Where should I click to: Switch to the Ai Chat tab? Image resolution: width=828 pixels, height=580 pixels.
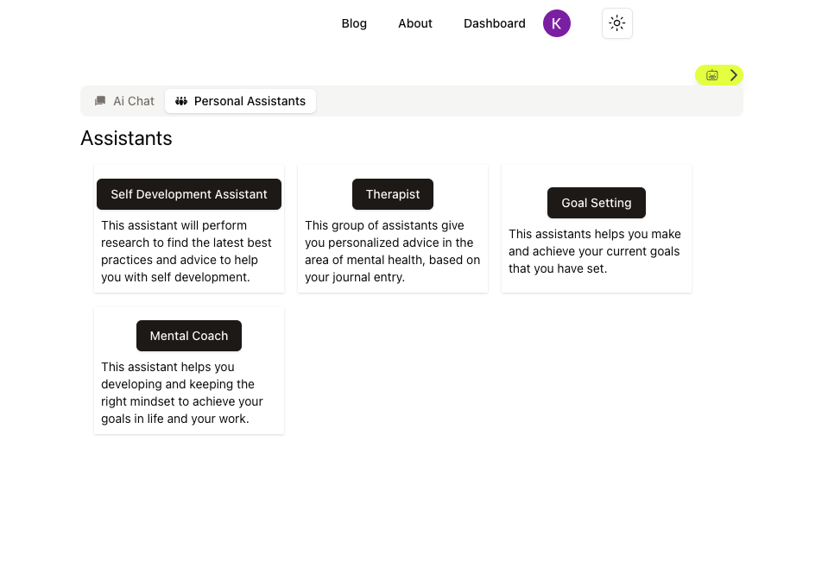pyautogui.click(x=125, y=101)
